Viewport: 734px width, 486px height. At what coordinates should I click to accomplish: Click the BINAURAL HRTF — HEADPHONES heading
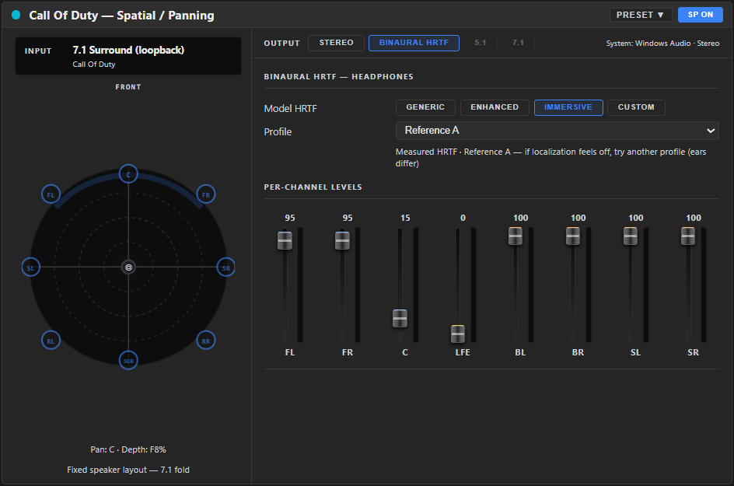pyautogui.click(x=338, y=77)
